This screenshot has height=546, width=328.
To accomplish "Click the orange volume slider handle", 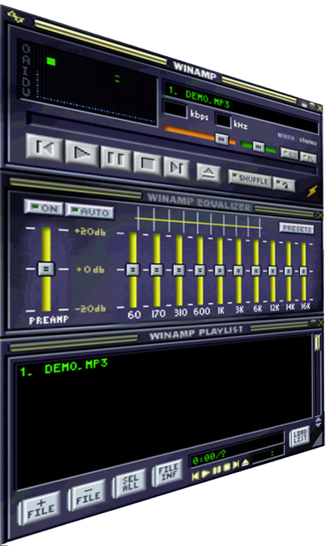I will pos(222,139).
